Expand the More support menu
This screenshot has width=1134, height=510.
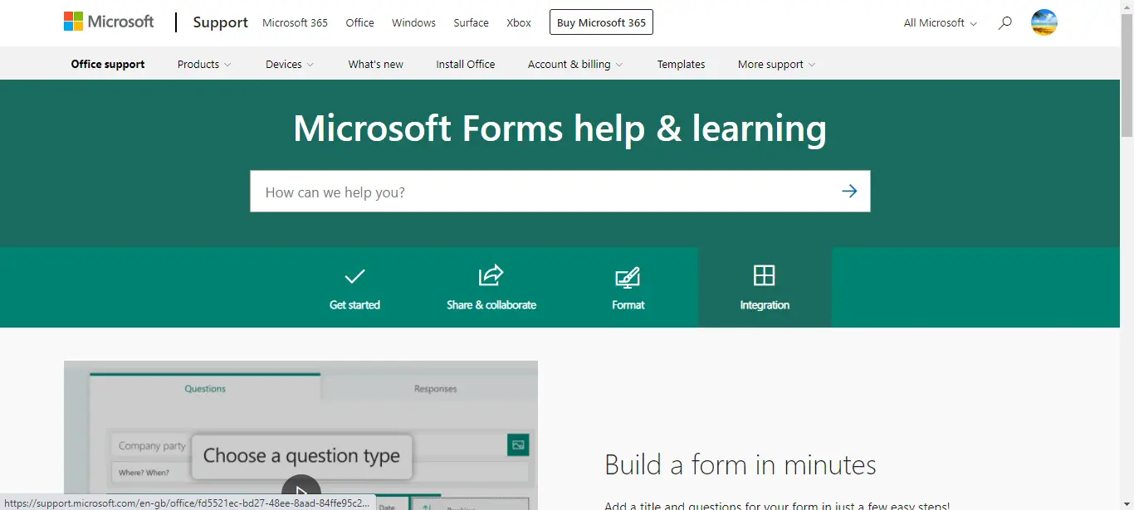tap(776, 65)
